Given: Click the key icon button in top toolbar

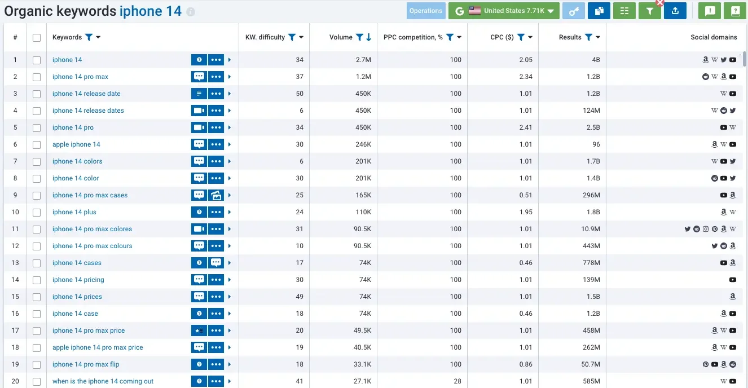Looking at the screenshot, I should pos(574,11).
